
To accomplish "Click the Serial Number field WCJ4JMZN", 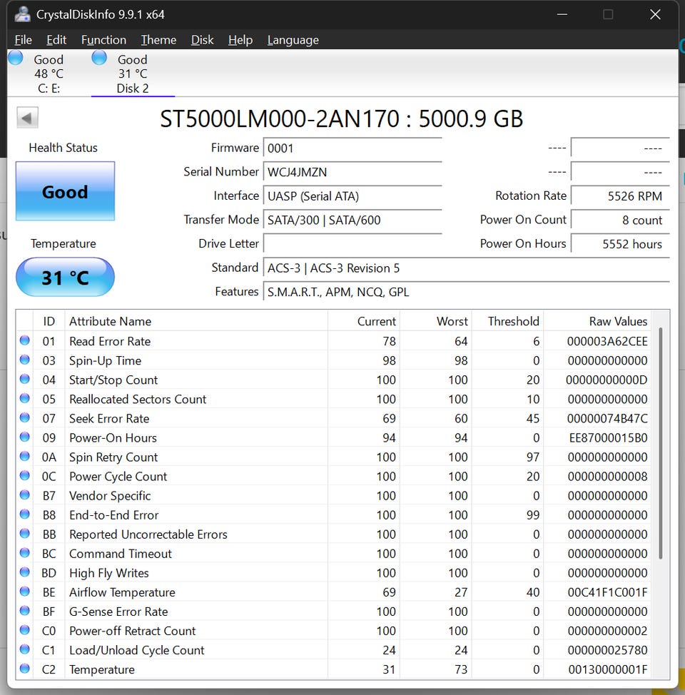I will point(352,171).
